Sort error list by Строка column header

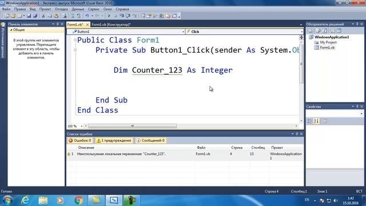point(237,148)
